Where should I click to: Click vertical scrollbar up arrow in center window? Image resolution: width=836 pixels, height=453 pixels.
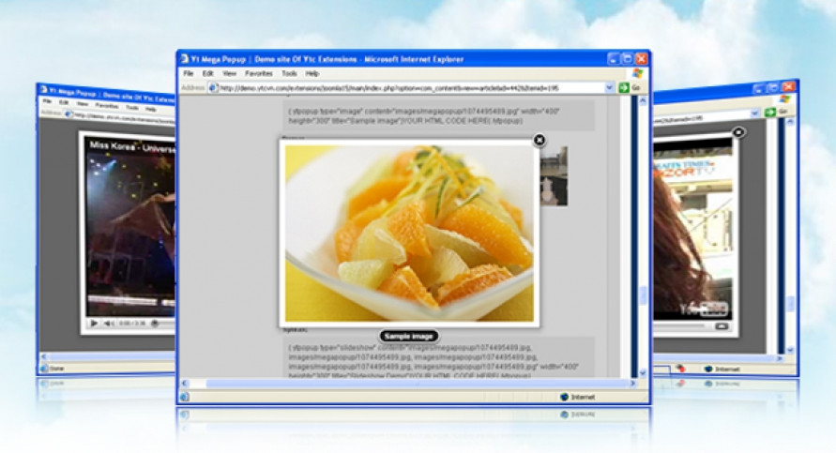click(x=643, y=100)
